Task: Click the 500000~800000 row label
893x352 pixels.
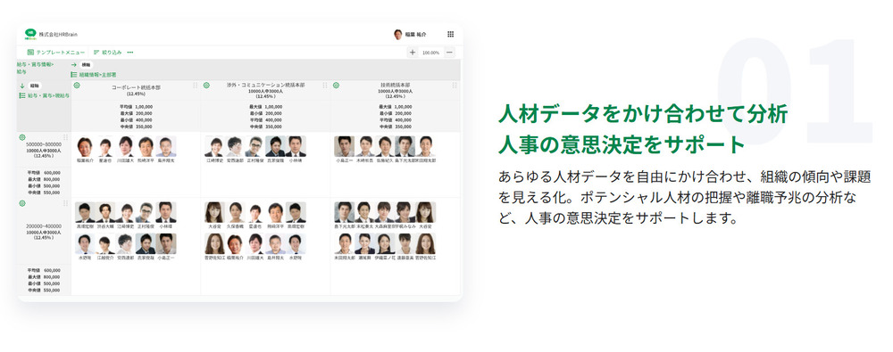Action: point(43,144)
